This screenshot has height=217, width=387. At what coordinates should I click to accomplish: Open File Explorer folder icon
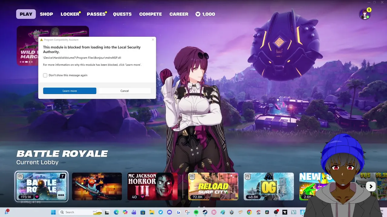click(x=152, y=212)
